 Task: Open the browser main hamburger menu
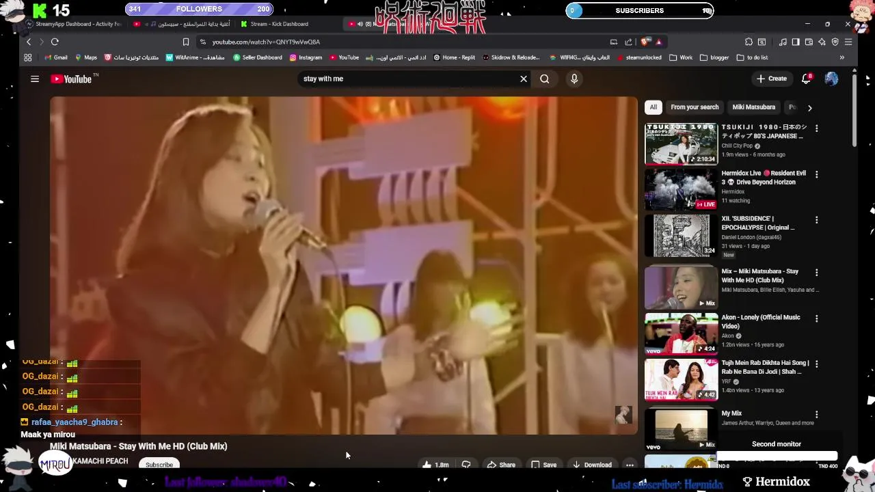[x=848, y=42]
